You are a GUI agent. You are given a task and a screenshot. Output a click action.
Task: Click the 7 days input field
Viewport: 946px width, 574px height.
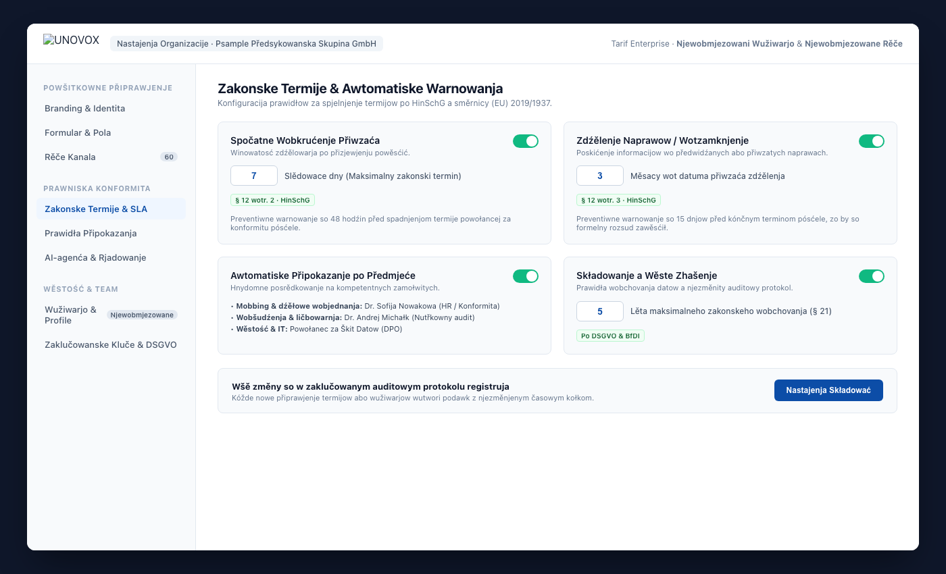[254, 176]
